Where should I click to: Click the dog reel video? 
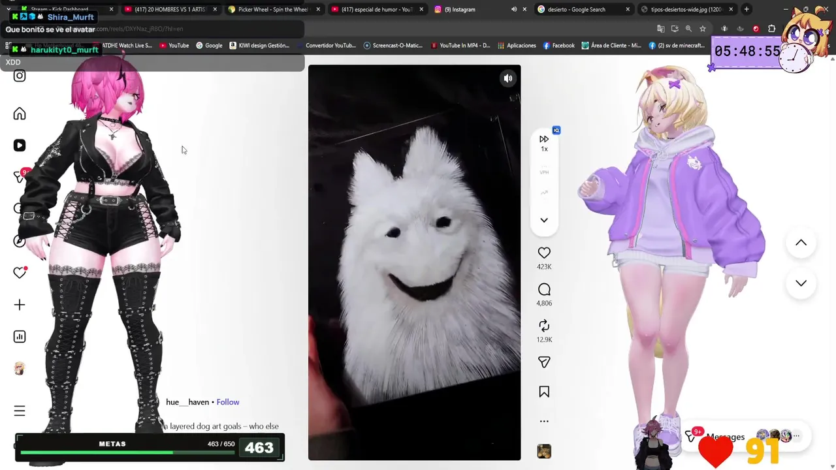coord(414,262)
